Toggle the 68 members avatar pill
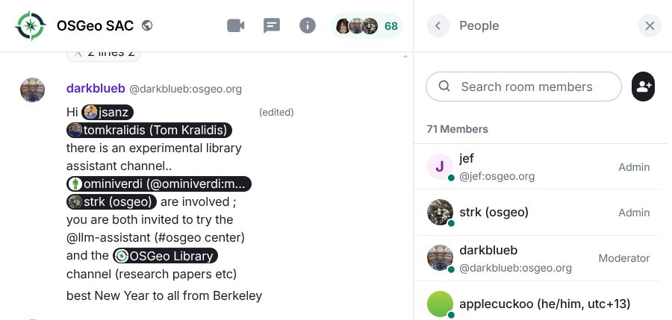This screenshot has width=672, height=320. 367,26
